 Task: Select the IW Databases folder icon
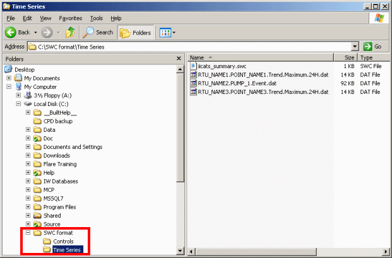pyautogui.click(x=37, y=181)
